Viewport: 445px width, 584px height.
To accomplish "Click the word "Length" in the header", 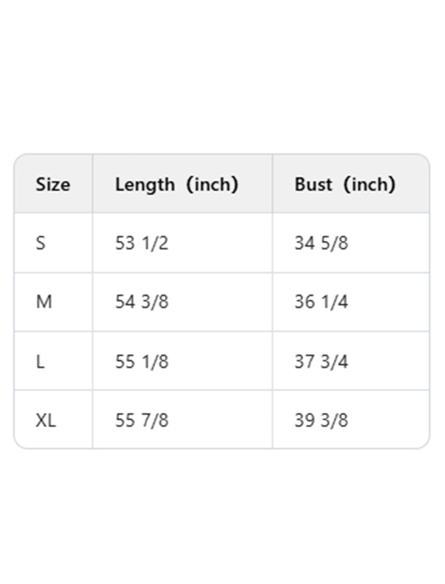I will click(x=144, y=184).
